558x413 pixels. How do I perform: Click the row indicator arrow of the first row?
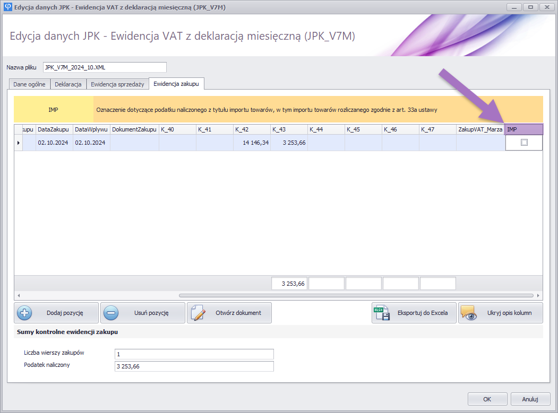coord(18,143)
